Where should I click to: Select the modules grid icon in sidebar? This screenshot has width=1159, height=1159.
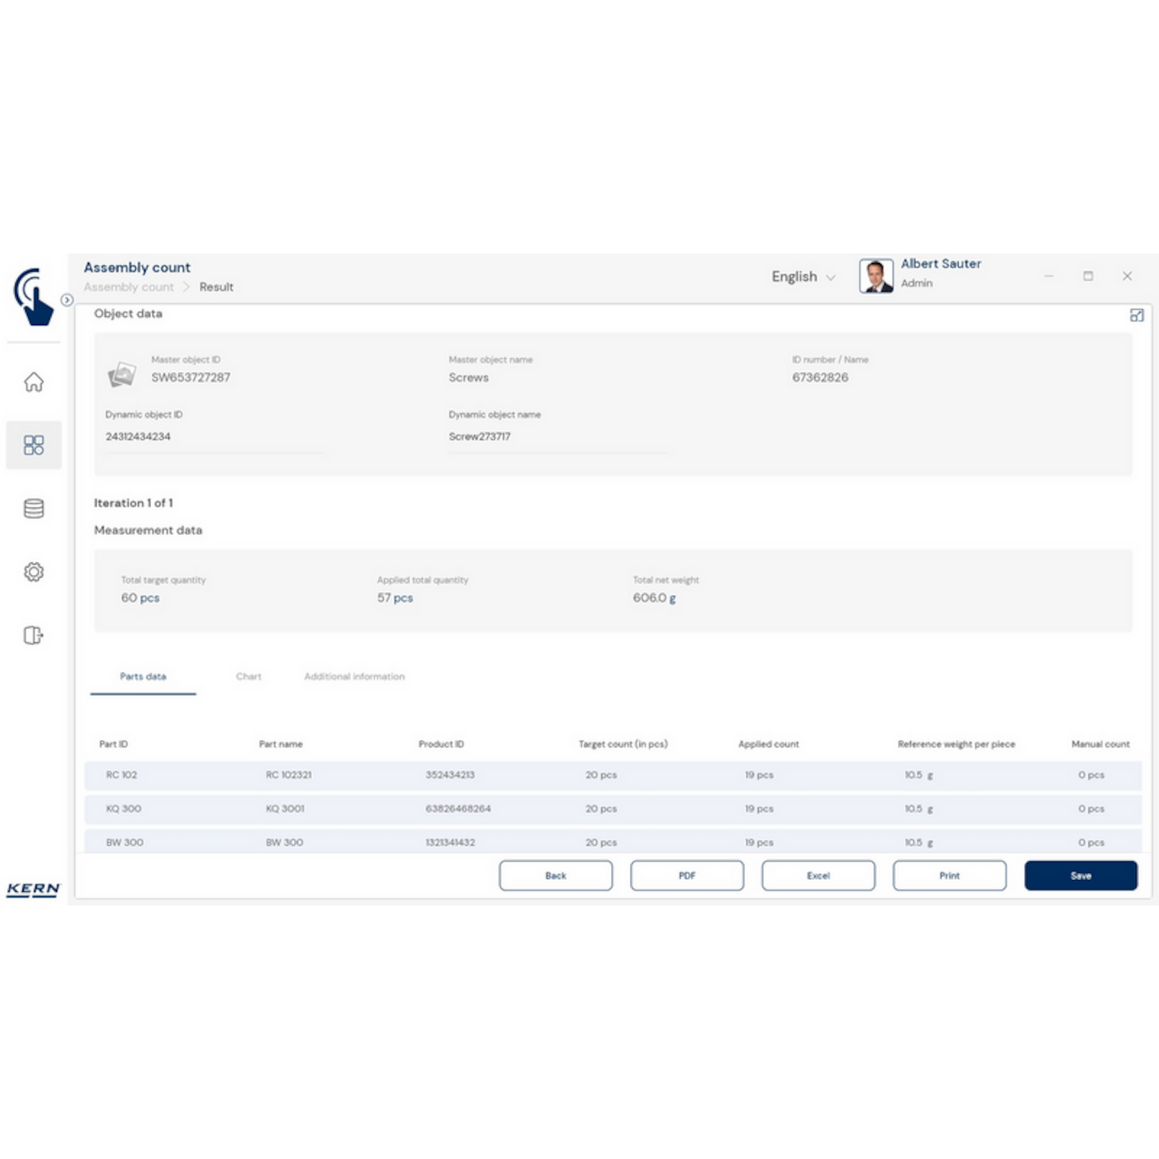point(34,445)
